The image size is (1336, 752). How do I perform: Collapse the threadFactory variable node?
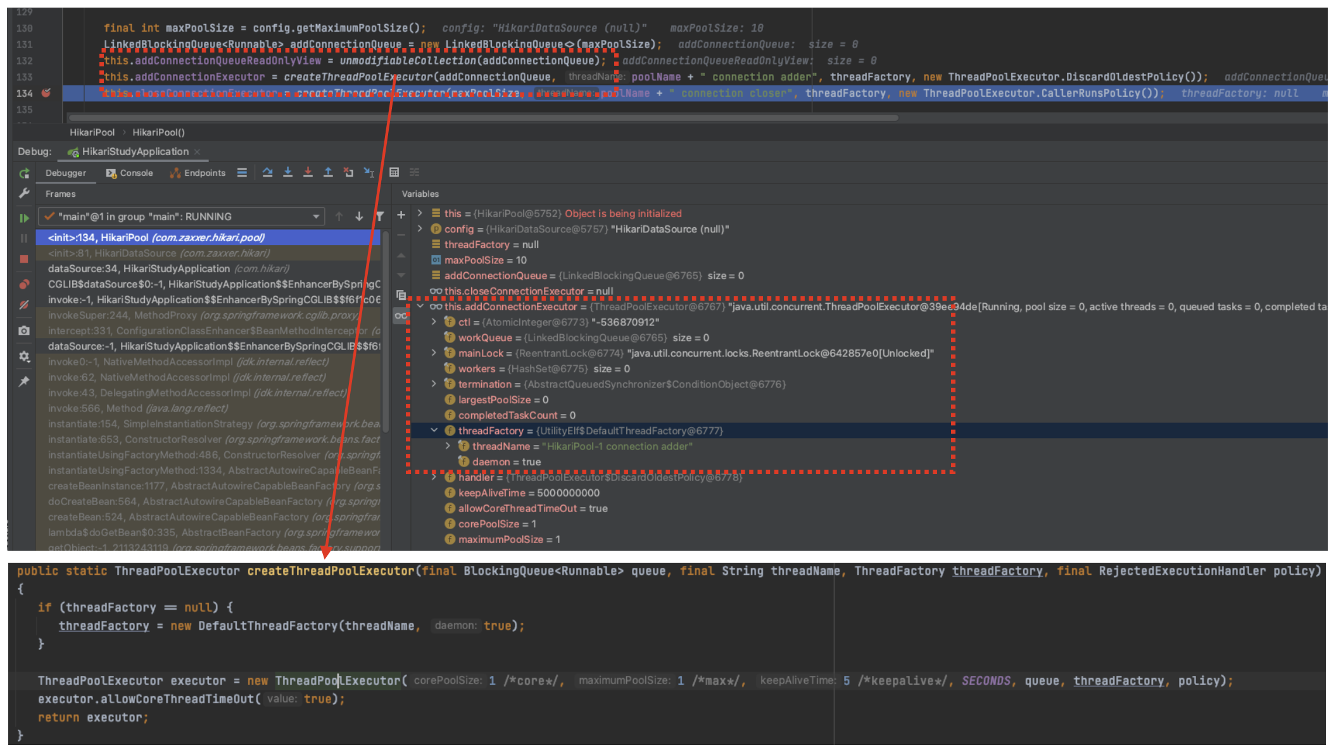pyautogui.click(x=434, y=430)
